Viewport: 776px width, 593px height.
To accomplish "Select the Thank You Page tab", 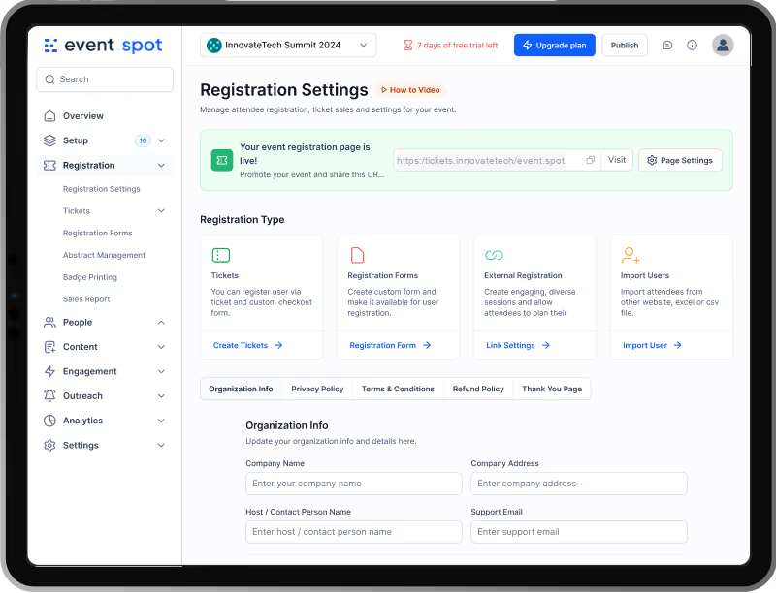I will (x=552, y=389).
